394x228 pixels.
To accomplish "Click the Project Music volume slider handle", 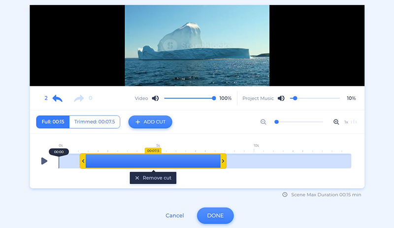I will point(295,98).
